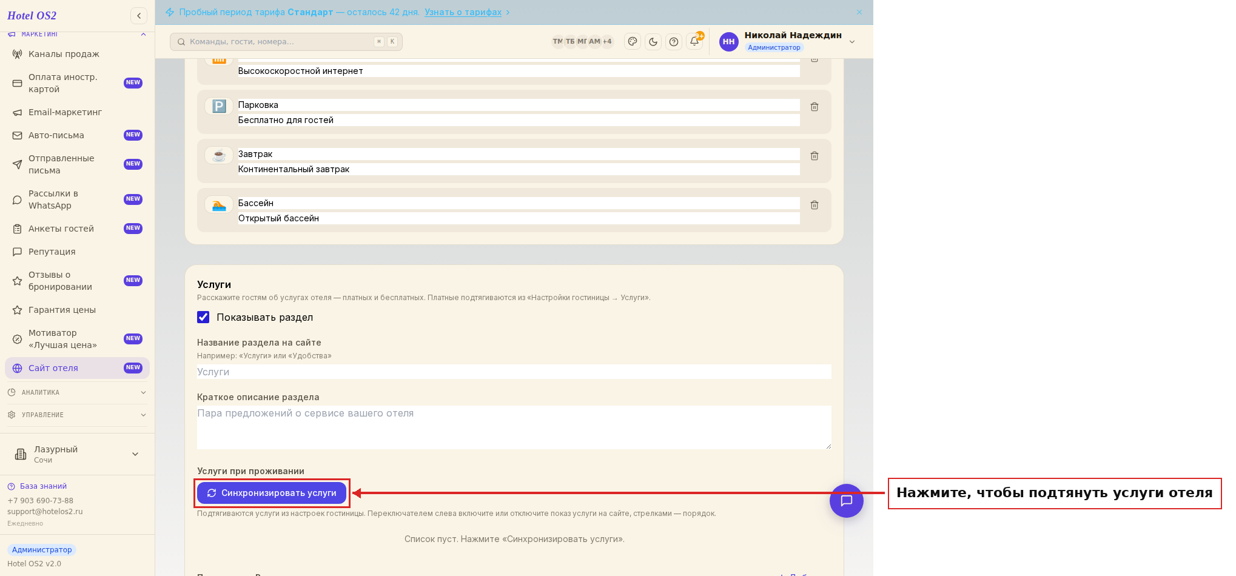Follow the Узнать о тарифах link
The width and height of the screenshot is (1236, 576).
point(463,12)
